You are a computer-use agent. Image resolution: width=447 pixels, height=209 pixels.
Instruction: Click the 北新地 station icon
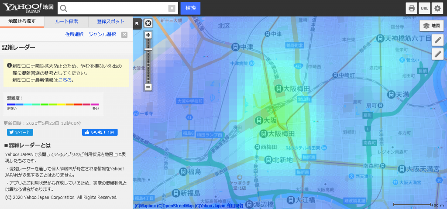tap(268, 160)
